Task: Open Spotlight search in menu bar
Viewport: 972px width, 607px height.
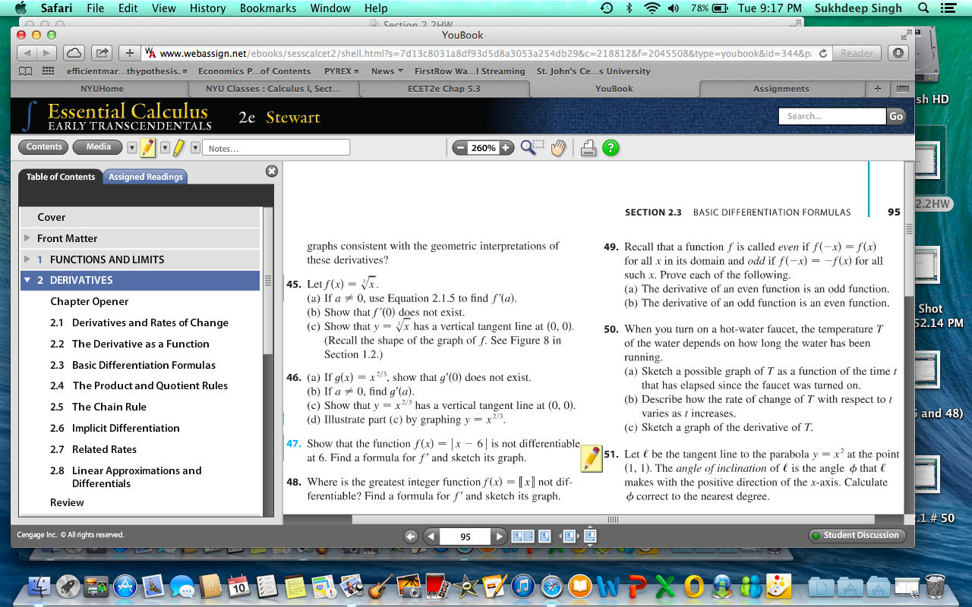Action: tap(923, 8)
